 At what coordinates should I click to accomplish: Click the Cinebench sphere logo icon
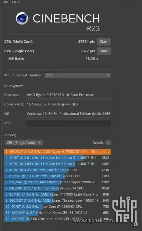coord(22,18)
